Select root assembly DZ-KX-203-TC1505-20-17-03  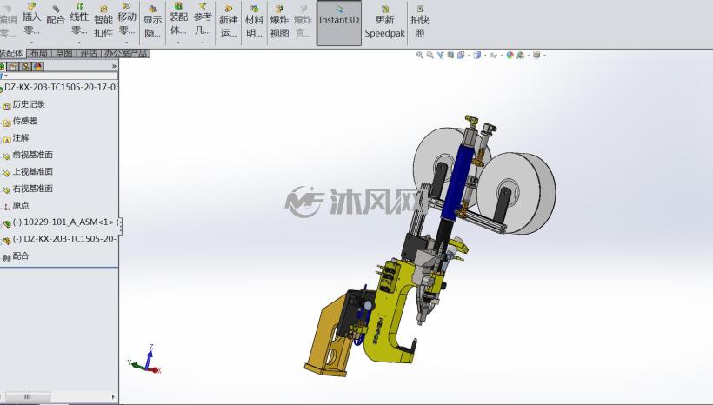pyautogui.click(x=60, y=87)
